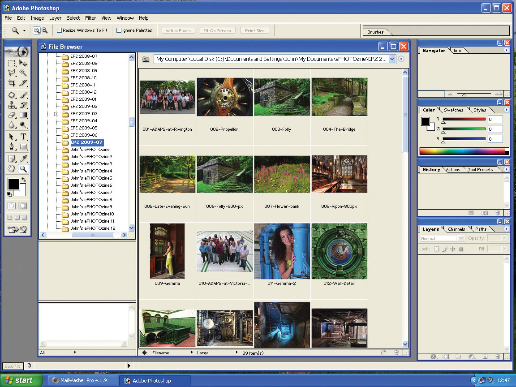Select the Magic Wand tool
Image resolution: width=516 pixels, height=387 pixels.
pos(23,73)
